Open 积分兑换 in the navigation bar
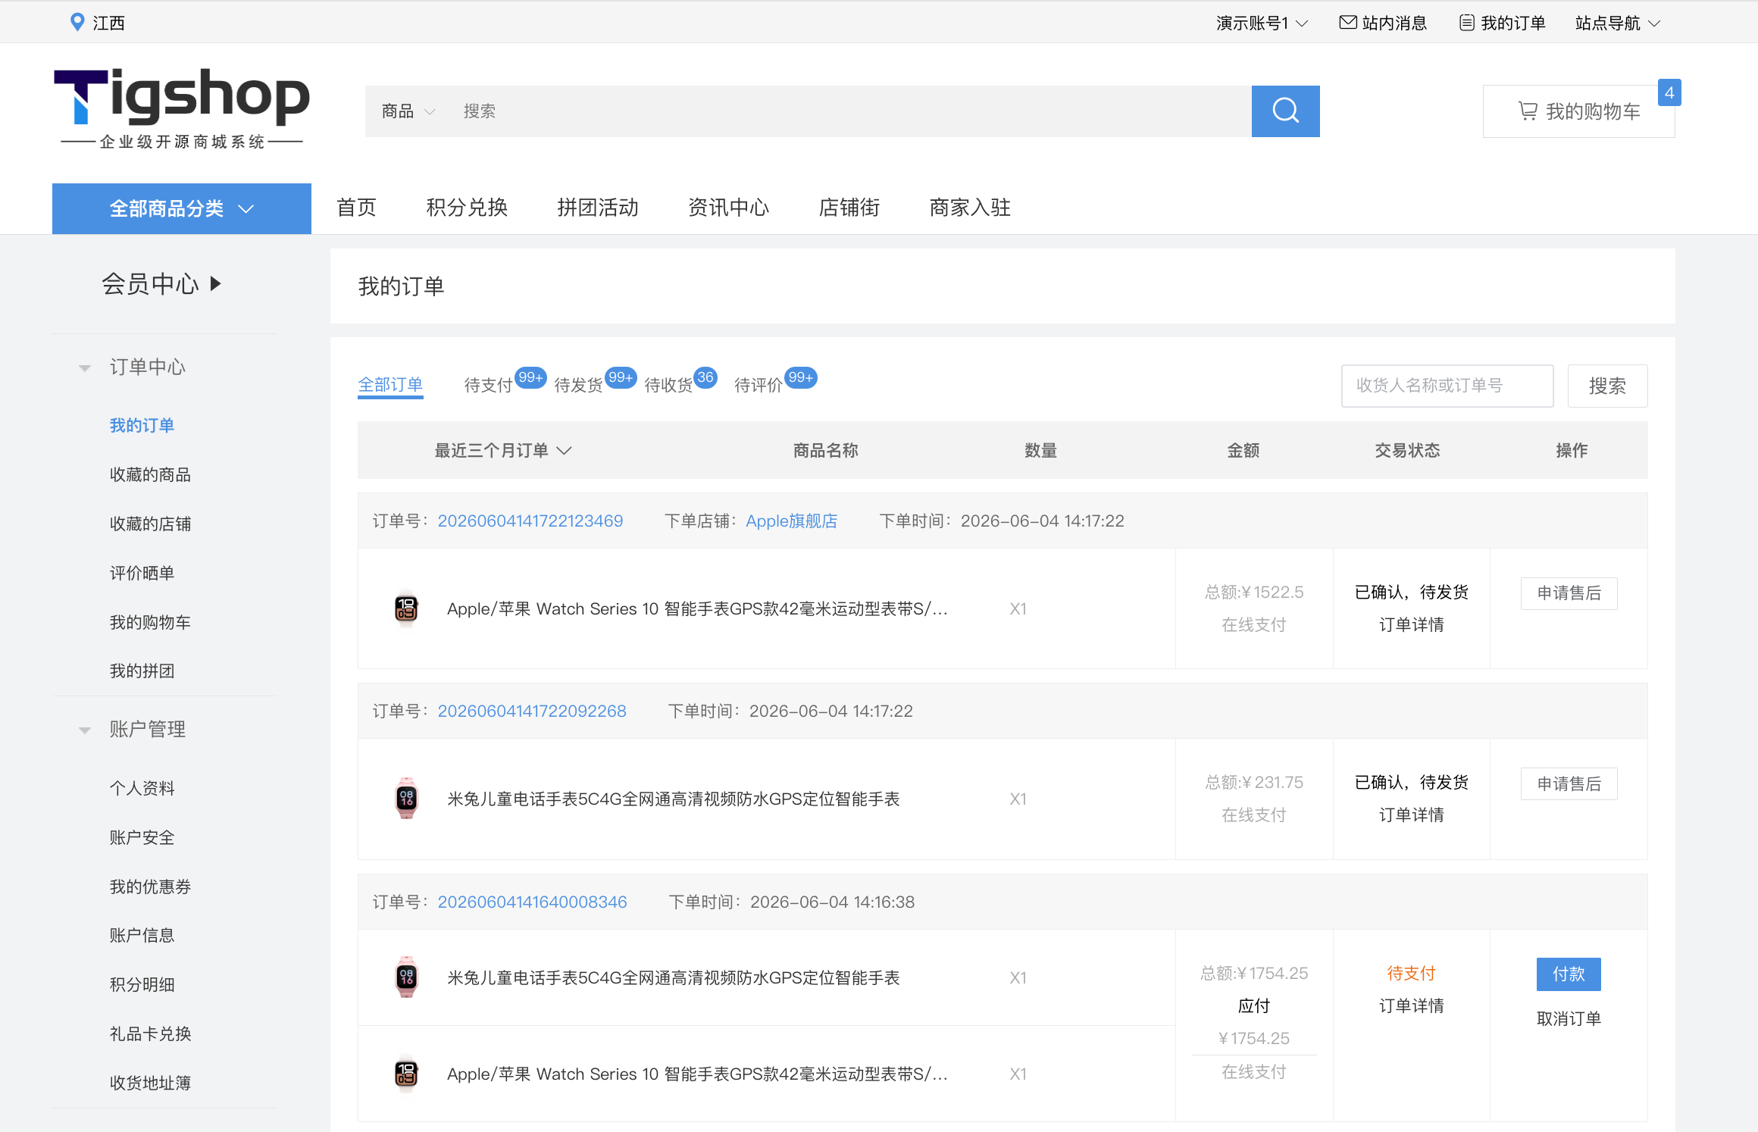The width and height of the screenshot is (1758, 1132). click(467, 208)
